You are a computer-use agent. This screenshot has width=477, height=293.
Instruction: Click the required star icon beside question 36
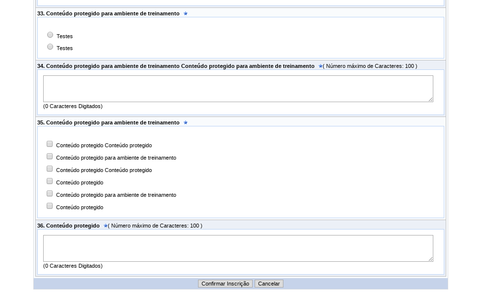(x=105, y=226)
